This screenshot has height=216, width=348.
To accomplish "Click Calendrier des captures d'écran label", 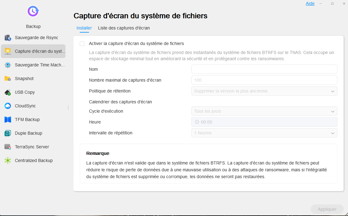I will coord(121,102).
